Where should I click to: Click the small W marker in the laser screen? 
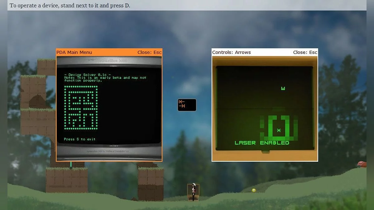pyautogui.click(x=283, y=88)
